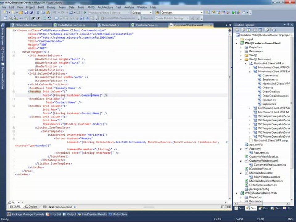
Task: Select CustomerViewModel.cs in Solution Explorer
Action: (264, 157)
